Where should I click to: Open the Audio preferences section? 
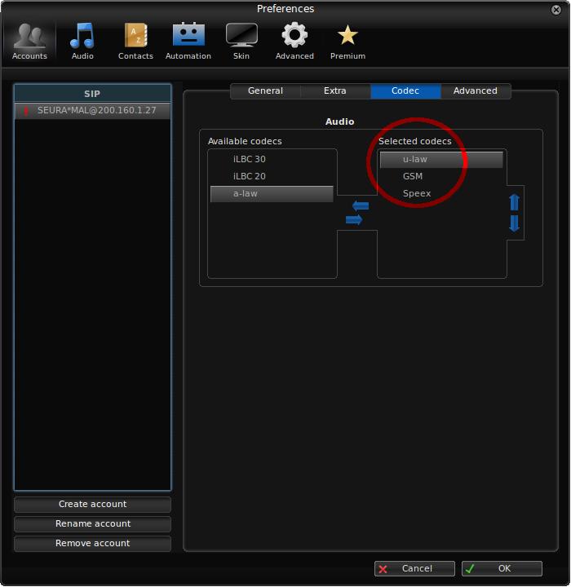[x=82, y=42]
